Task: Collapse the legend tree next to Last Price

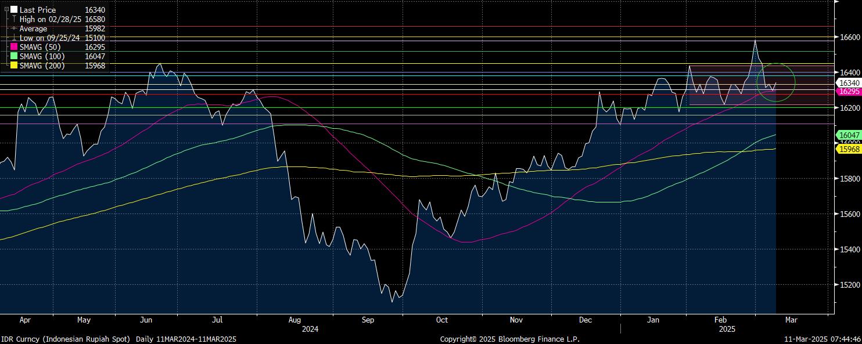Action: coord(7,10)
